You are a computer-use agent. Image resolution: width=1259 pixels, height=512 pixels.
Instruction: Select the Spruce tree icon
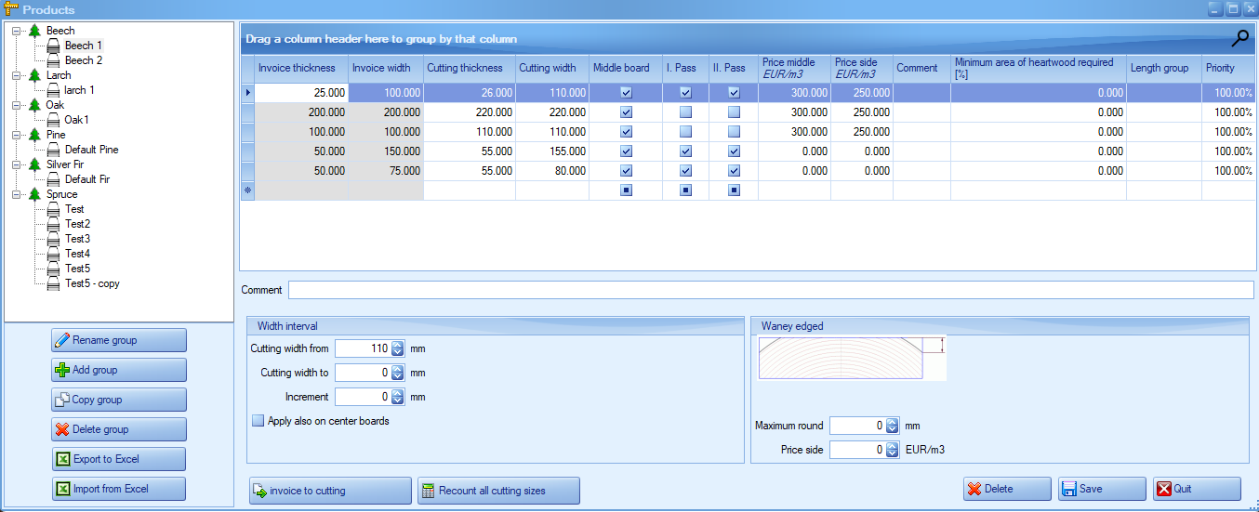pos(34,194)
